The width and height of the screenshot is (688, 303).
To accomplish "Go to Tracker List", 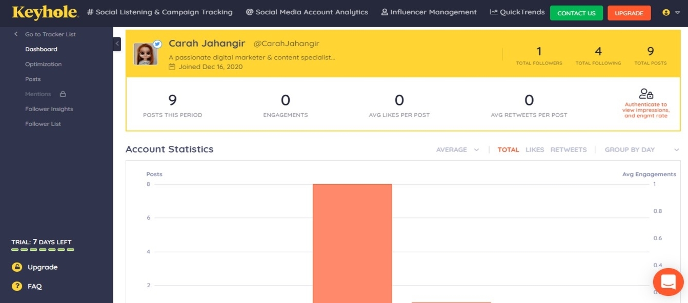I will (50, 34).
